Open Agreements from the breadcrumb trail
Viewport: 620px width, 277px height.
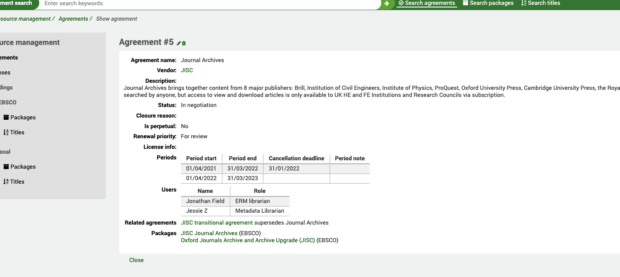coord(73,18)
